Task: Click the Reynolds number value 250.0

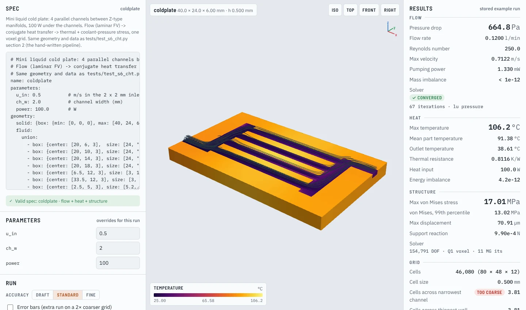Action: [512, 49]
